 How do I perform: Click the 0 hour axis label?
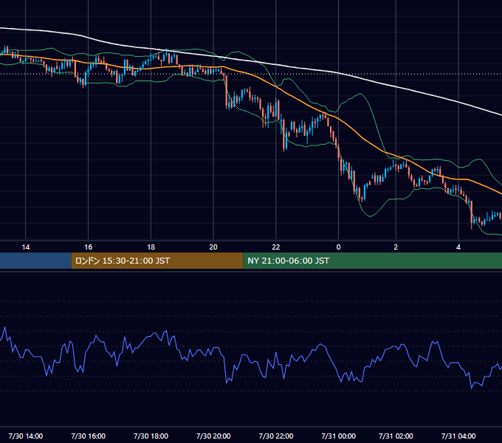pyautogui.click(x=338, y=247)
